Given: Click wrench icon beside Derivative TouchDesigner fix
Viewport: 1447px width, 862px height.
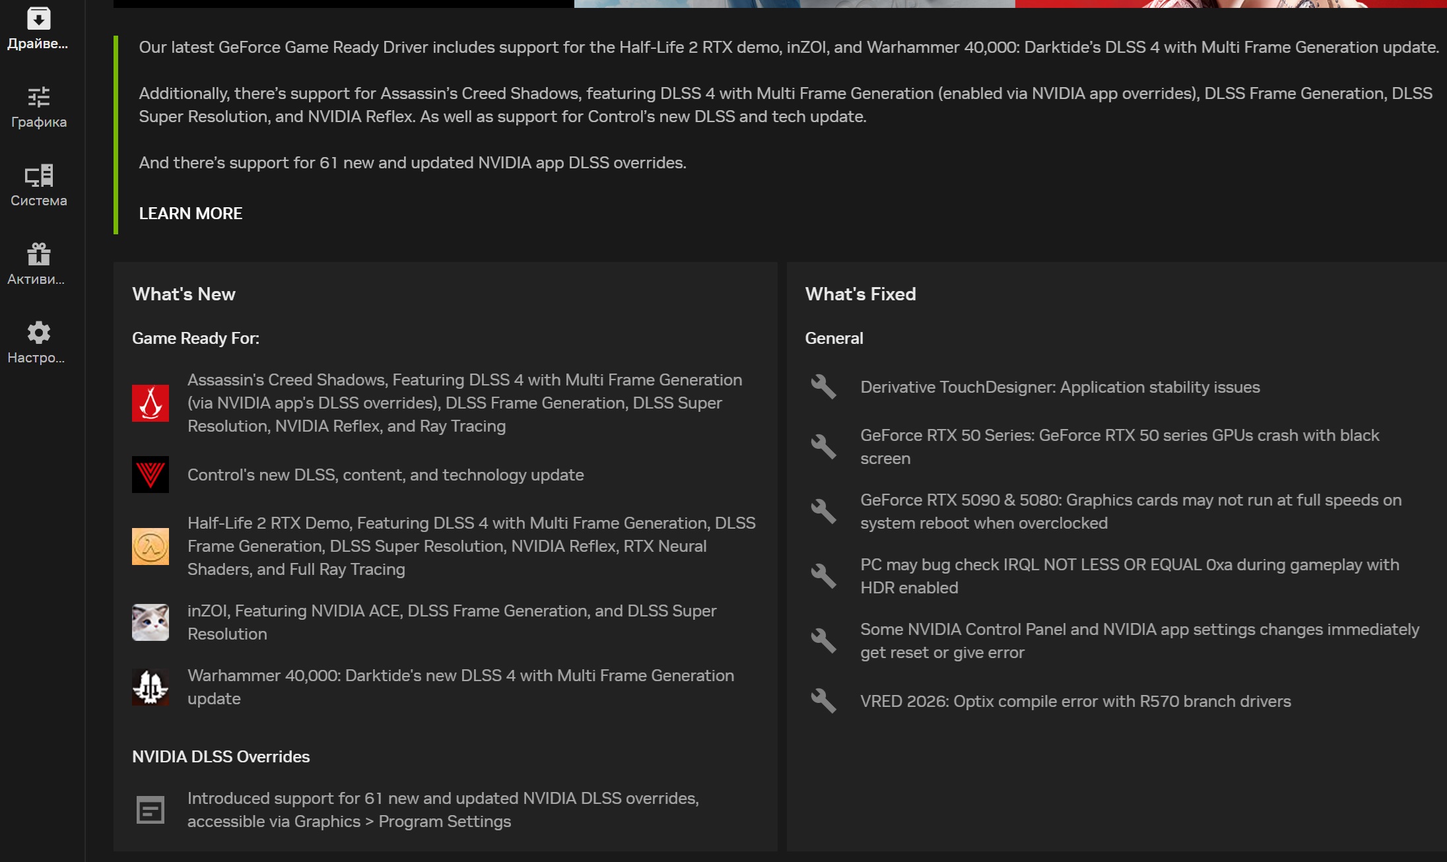Looking at the screenshot, I should tap(824, 387).
